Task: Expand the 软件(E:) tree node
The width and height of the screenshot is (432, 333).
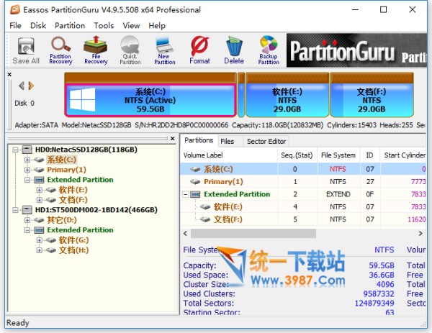Action: [x=39, y=190]
